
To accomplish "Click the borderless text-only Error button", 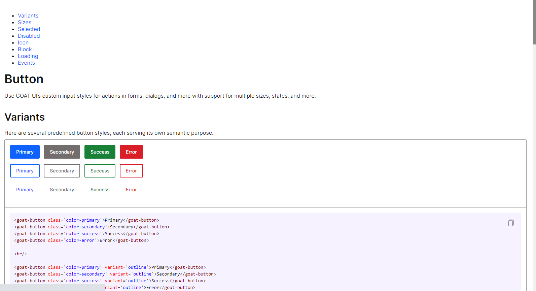I will (131, 190).
